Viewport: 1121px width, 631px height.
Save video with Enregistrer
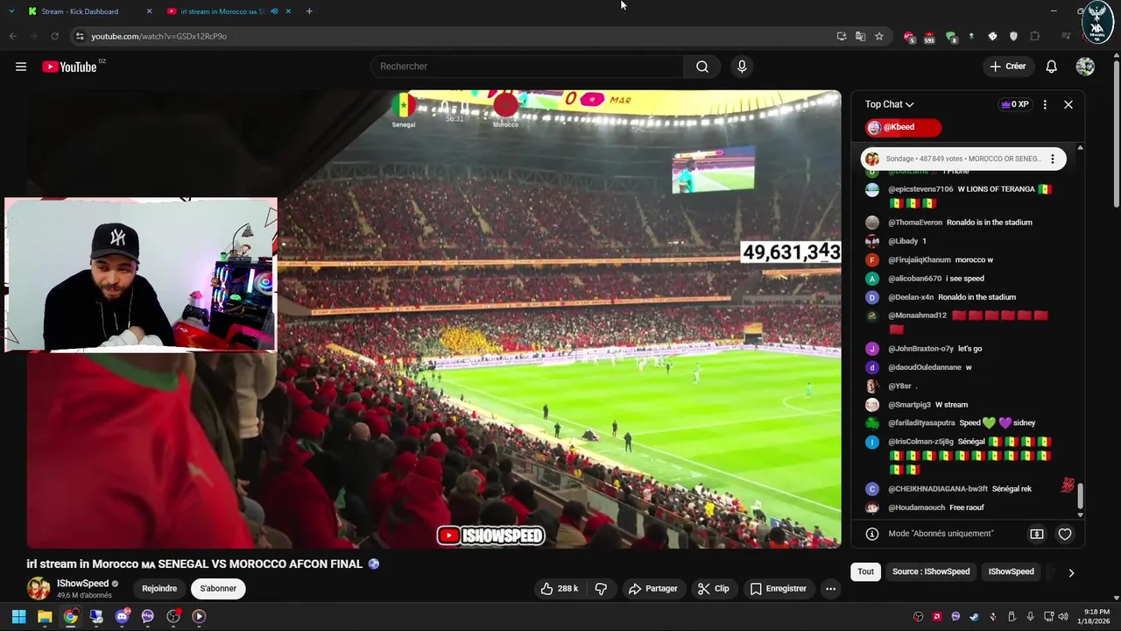(778, 589)
